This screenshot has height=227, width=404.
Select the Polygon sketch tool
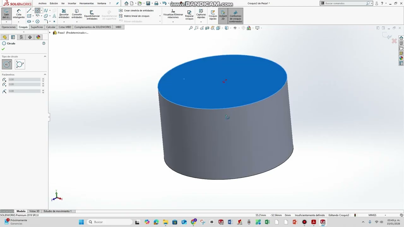(x=37, y=21)
